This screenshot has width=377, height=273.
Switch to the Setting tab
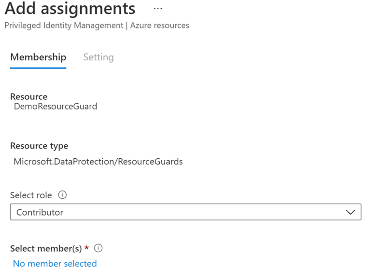click(x=98, y=57)
